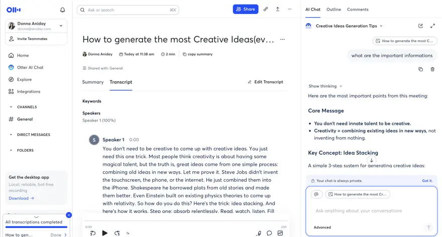This screenshot has height=237, width=442.
Task: Click the export upload icon
Action: point(278,9)
